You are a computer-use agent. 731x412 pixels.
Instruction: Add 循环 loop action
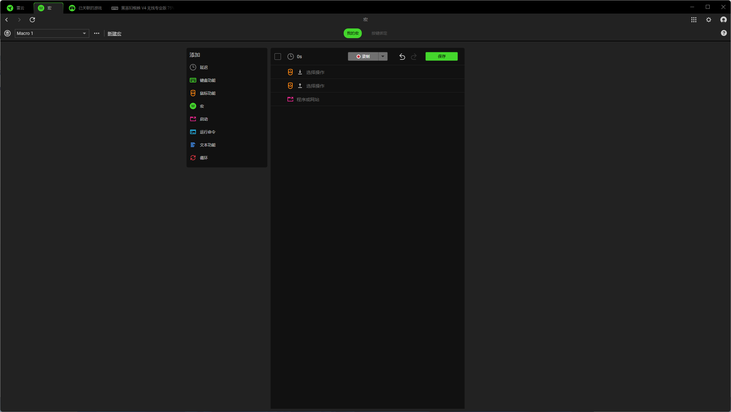tap(203, 158)
